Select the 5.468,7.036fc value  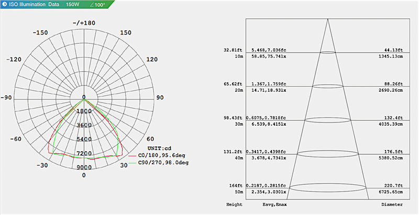[269, 50]
